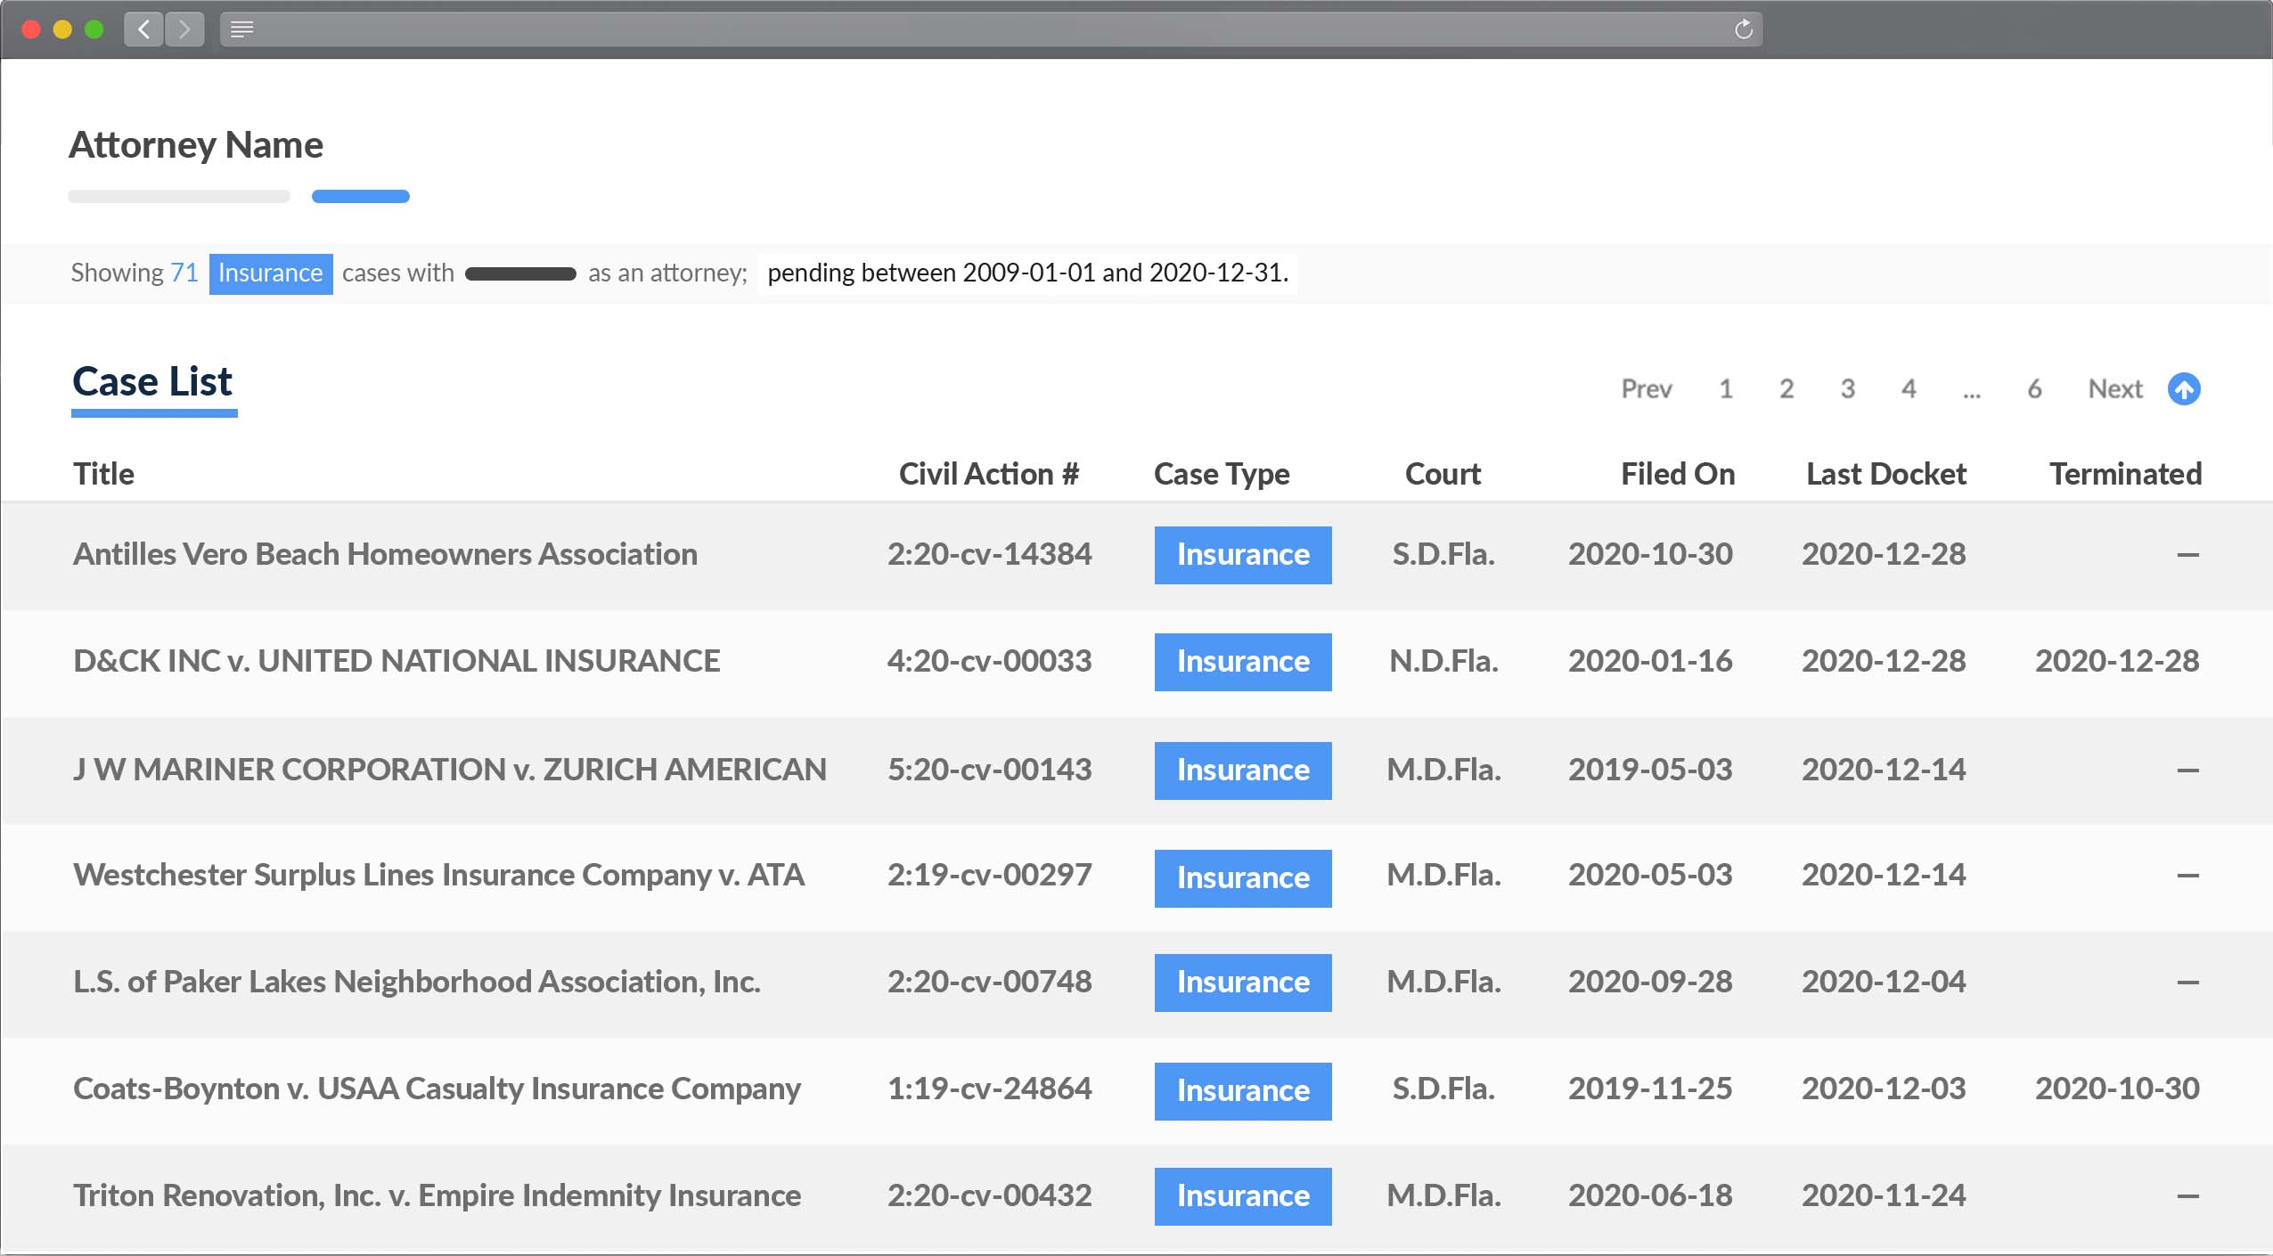Screen dimensions: 2273x1256
Task: Click the Insurance filter chip in the summary bar
Action: [x=271, y=273]
